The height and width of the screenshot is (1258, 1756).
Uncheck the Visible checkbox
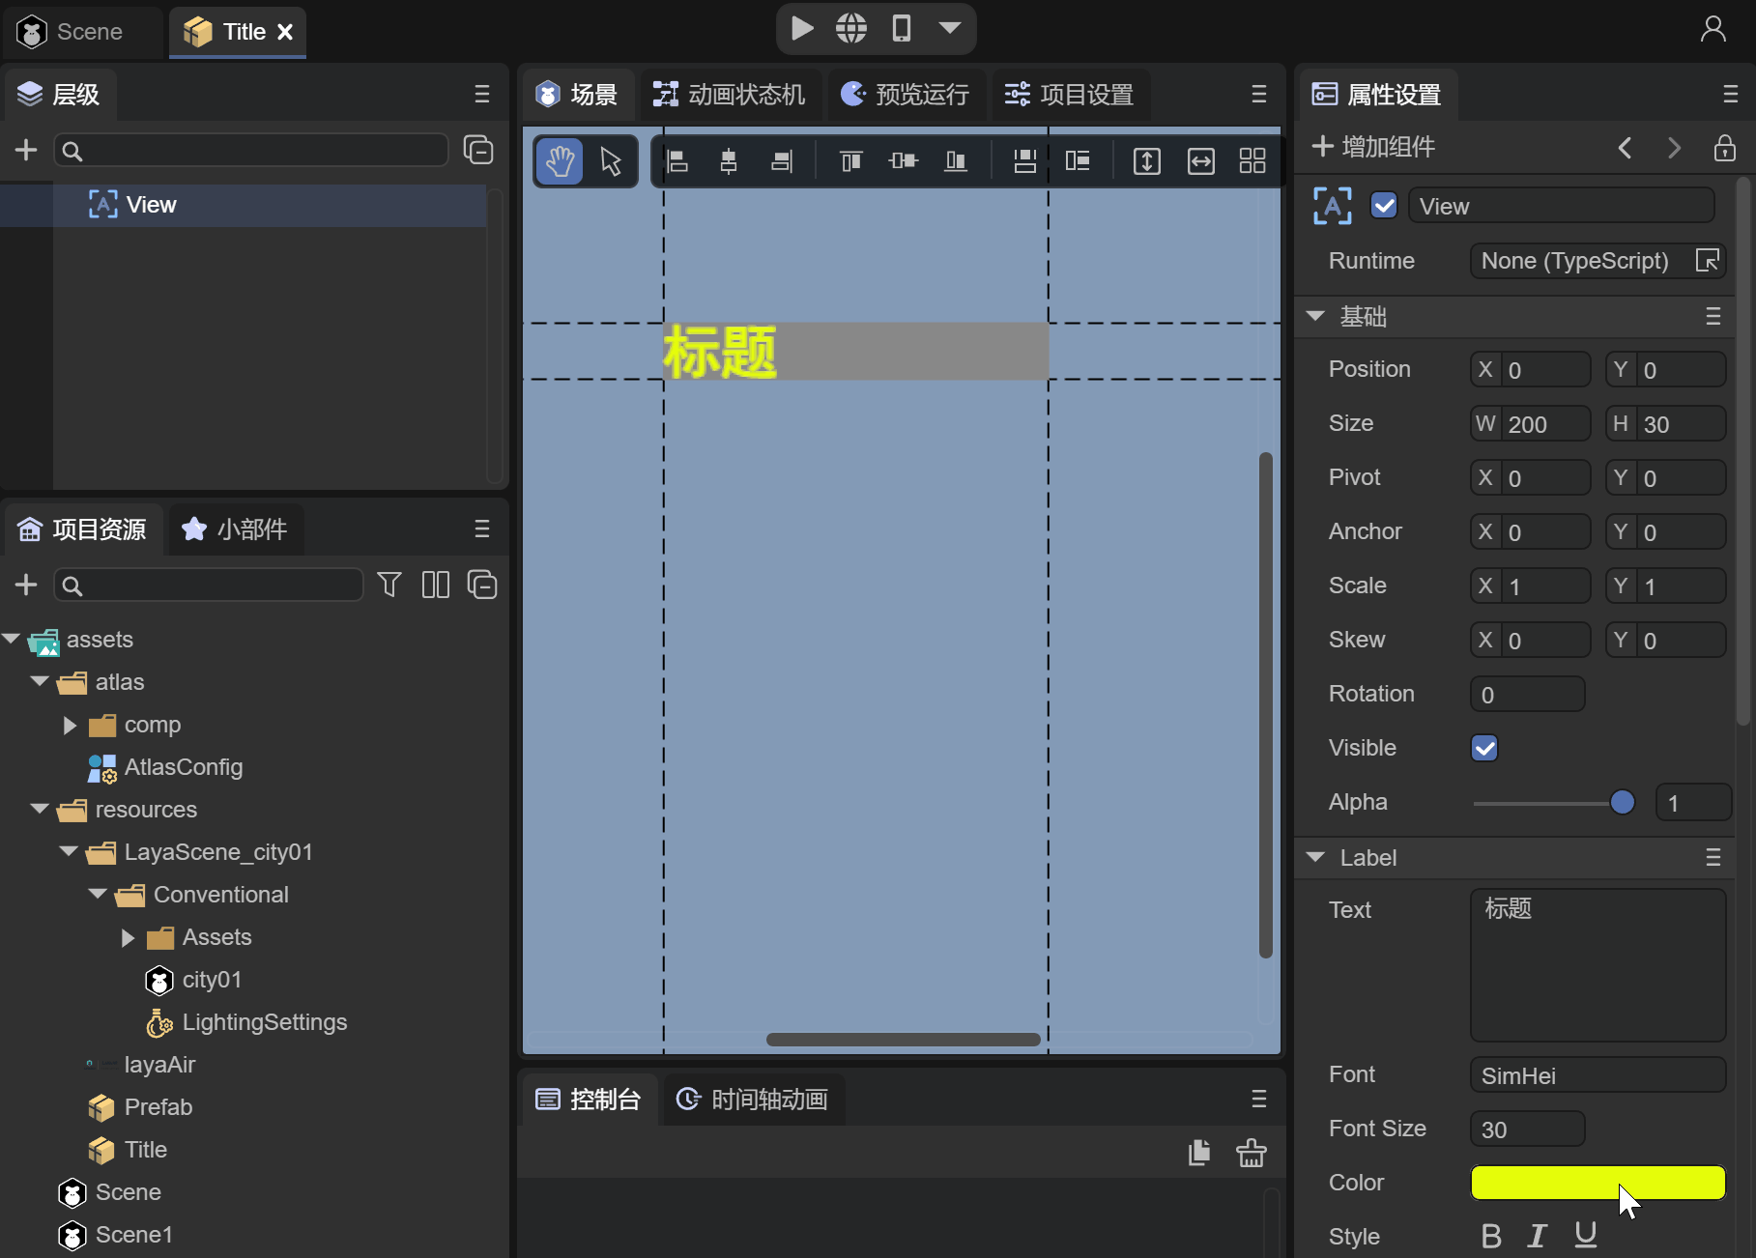tap(1484, 748)
